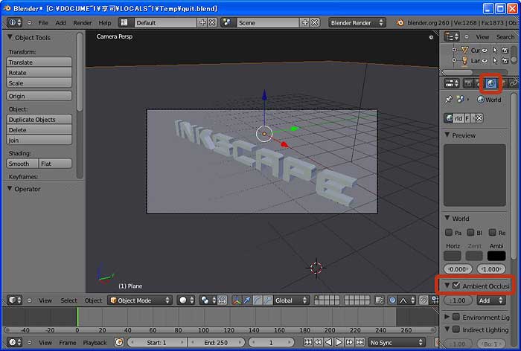Click the Duplicate Objects button
This screenshot has width=521, height=351.
pos(39,120)
